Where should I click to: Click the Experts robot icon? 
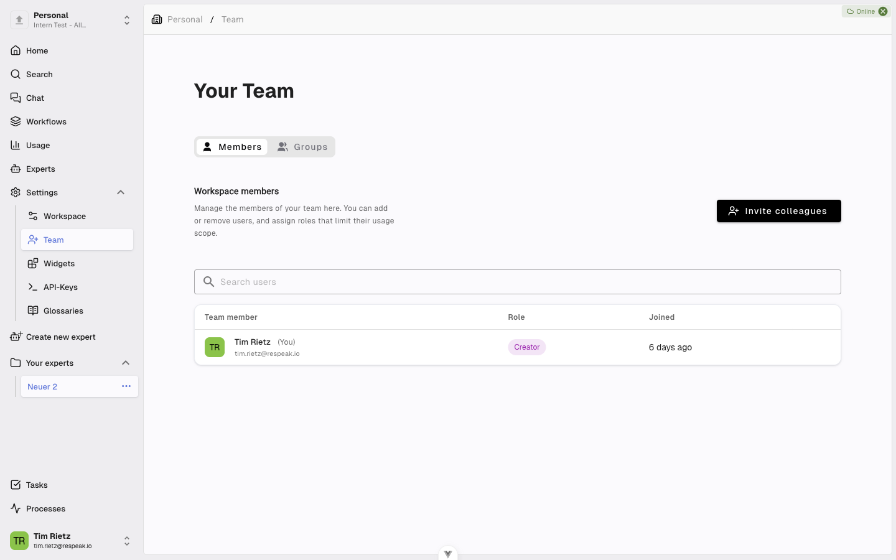(16, 169)
